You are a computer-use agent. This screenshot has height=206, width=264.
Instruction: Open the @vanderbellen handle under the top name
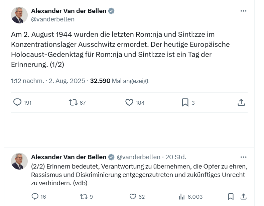53,19
